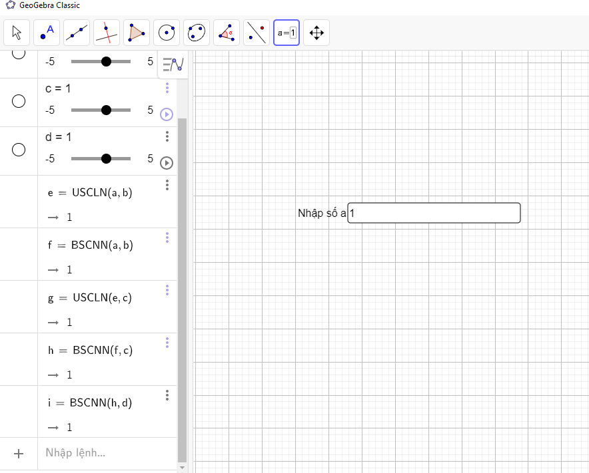Toggle visibility circle for slider c
This screenshot has width=589, height=473.
click(x=19, y=101)
